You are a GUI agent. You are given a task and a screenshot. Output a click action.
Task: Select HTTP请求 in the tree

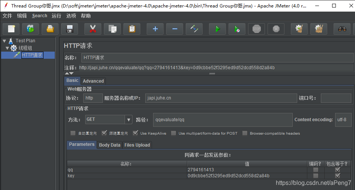[x=32, y=55]
